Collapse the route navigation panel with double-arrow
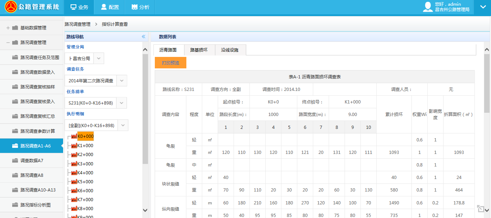 point(143,37)
